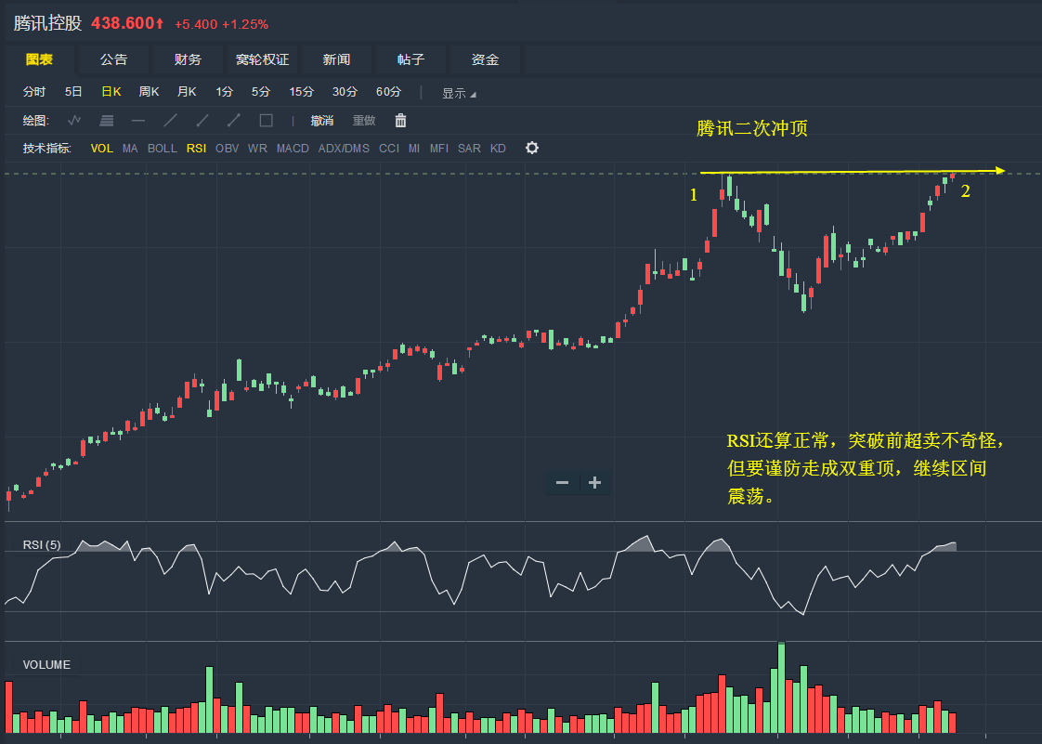This screenshot has height=744, width=1042.
Task: Select the horizontal line drawing tool
Action: pyautogui.click(x=138, y=121)
